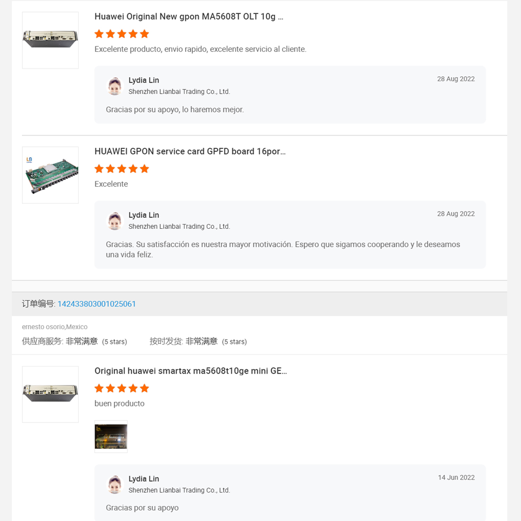Click the MA5608T OLT product thumbnail

coord(50,40)
